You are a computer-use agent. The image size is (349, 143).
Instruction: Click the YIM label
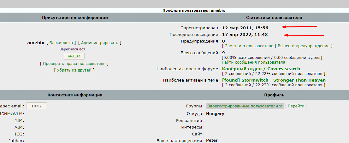click(x=20, y=121)
